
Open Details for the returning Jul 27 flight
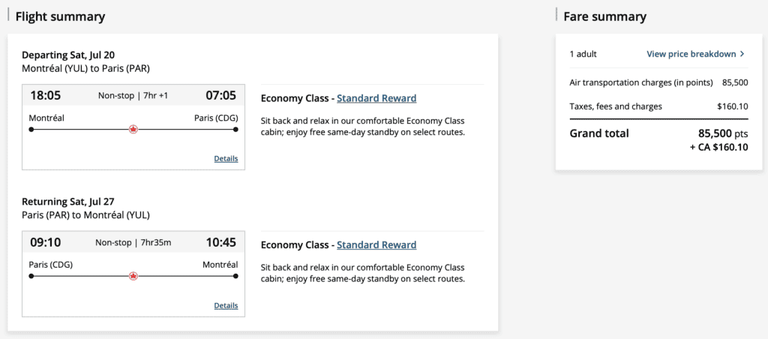click(226, 305)
